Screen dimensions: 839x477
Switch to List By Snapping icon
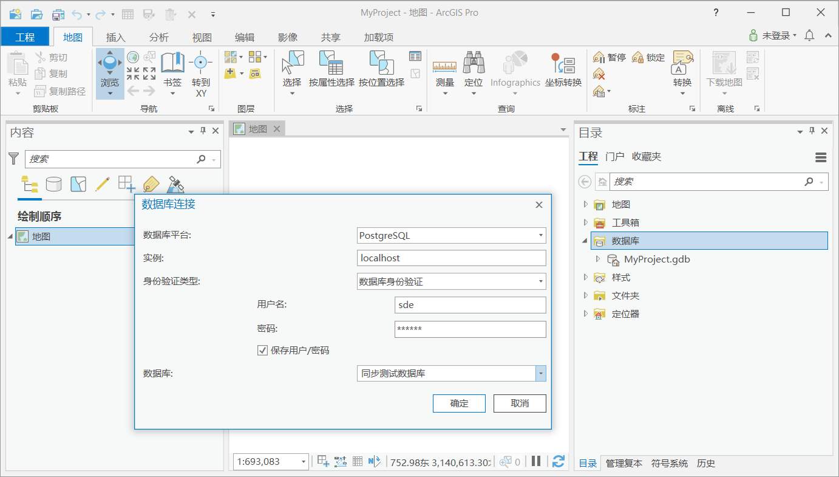pos(127,184)
